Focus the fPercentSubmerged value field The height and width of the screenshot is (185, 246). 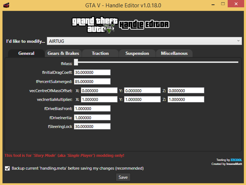point(92,82)
